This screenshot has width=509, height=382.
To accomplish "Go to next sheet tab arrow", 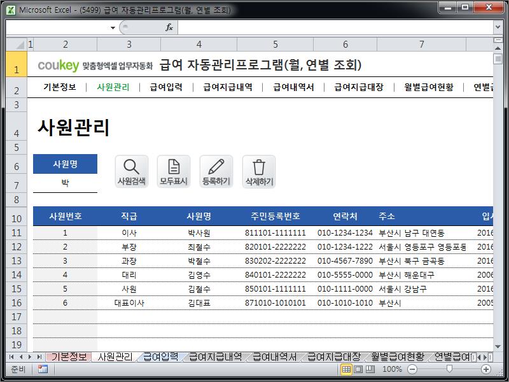I will tap(30, 357).
